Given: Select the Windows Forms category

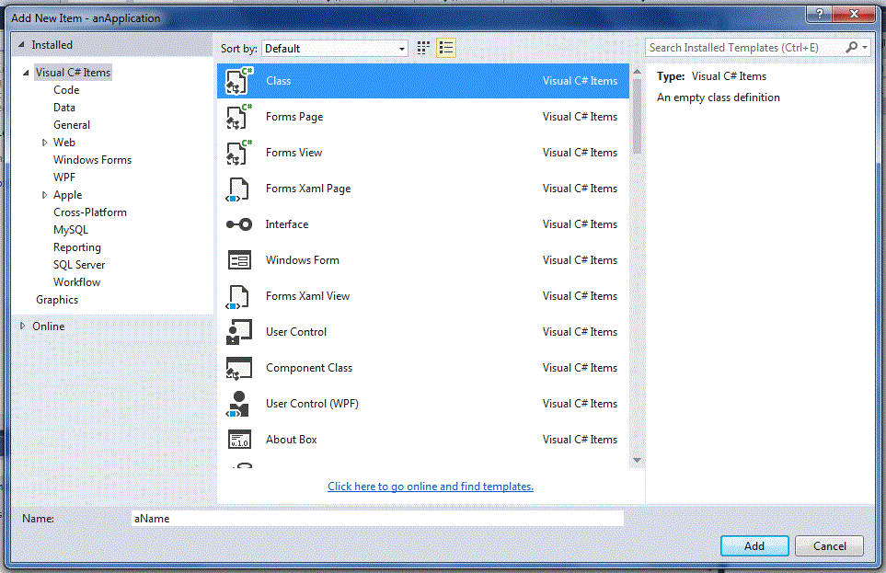Looking at the screenshot, I should [x=92, y=160].
